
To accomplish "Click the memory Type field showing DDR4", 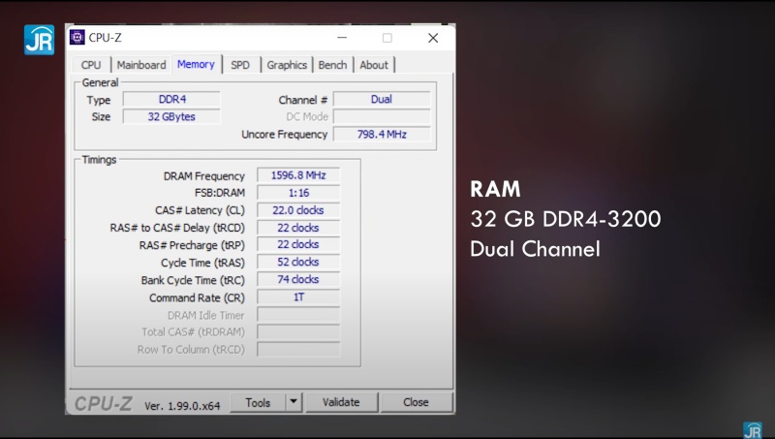I will click(171, 100).
